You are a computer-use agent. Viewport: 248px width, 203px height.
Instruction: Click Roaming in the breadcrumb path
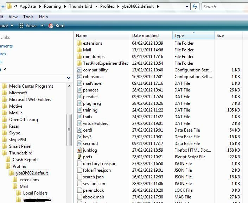[52, 6]
